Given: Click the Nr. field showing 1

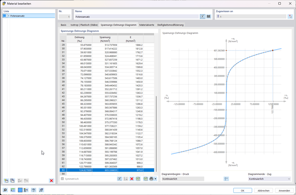Looking at the screenshot, I should [65, 17].
